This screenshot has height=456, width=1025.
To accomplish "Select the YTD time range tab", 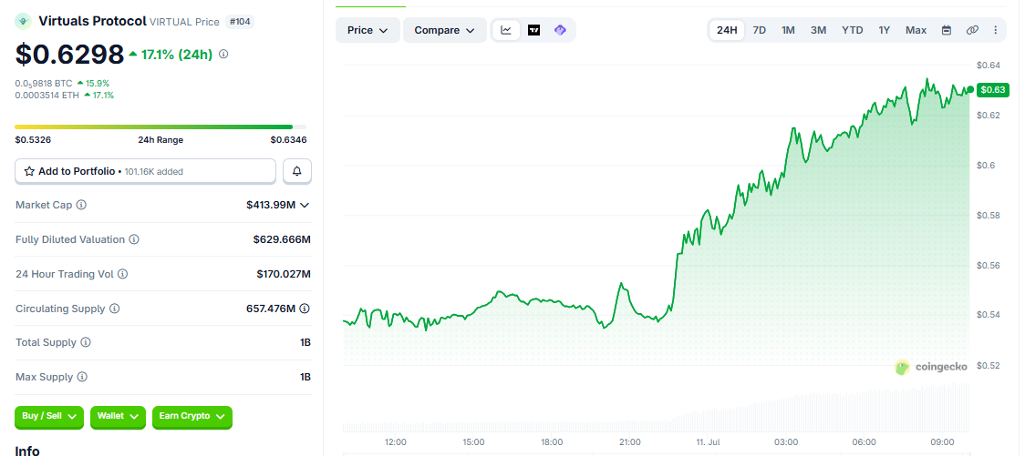I will 853,30.
